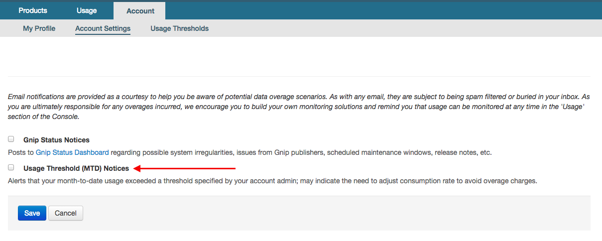
Task: Cancel the notification settings changes
Action: click(x=66, y=213)
